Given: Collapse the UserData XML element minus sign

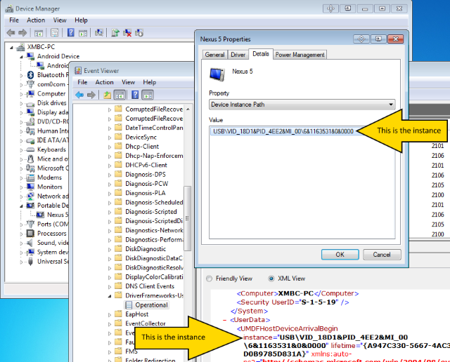Looking at the screenshot, I should [x=225, y=320].
